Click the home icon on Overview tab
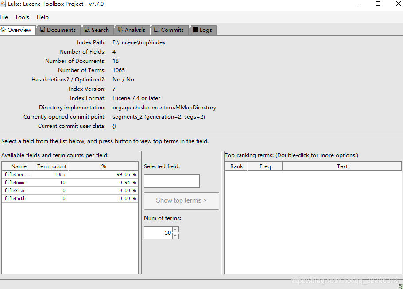The image size is (403, 289). pyautogui.click(x=4, y=30)
